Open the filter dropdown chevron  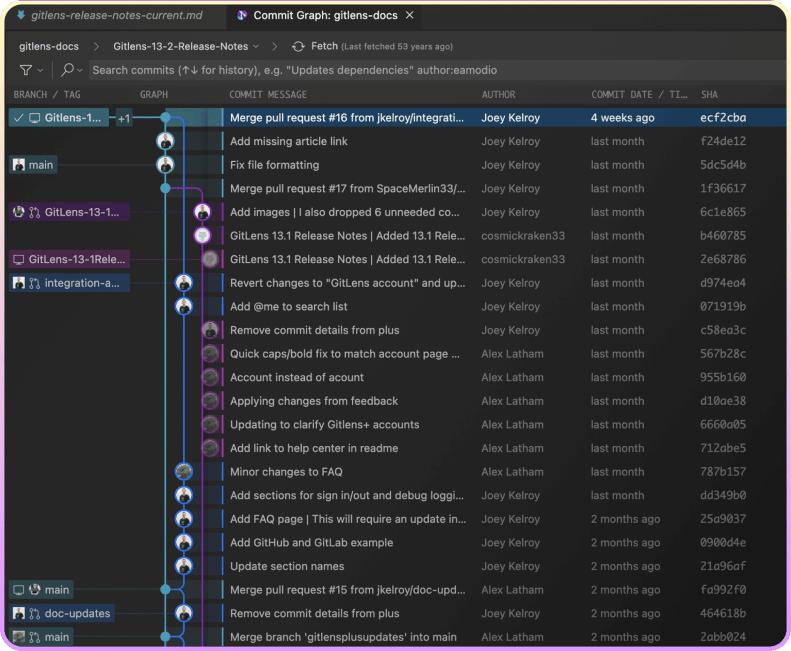click(40, 71)
